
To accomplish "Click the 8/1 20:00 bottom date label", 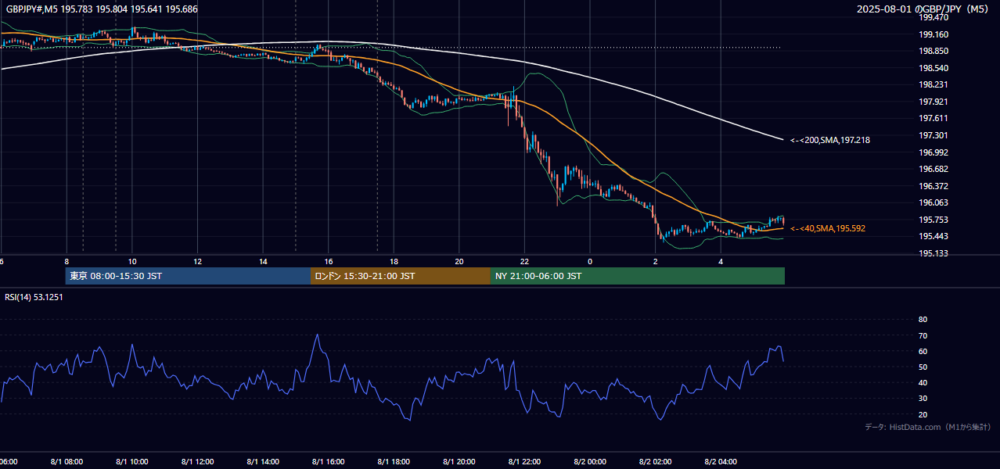I will [x=459, y=462].
